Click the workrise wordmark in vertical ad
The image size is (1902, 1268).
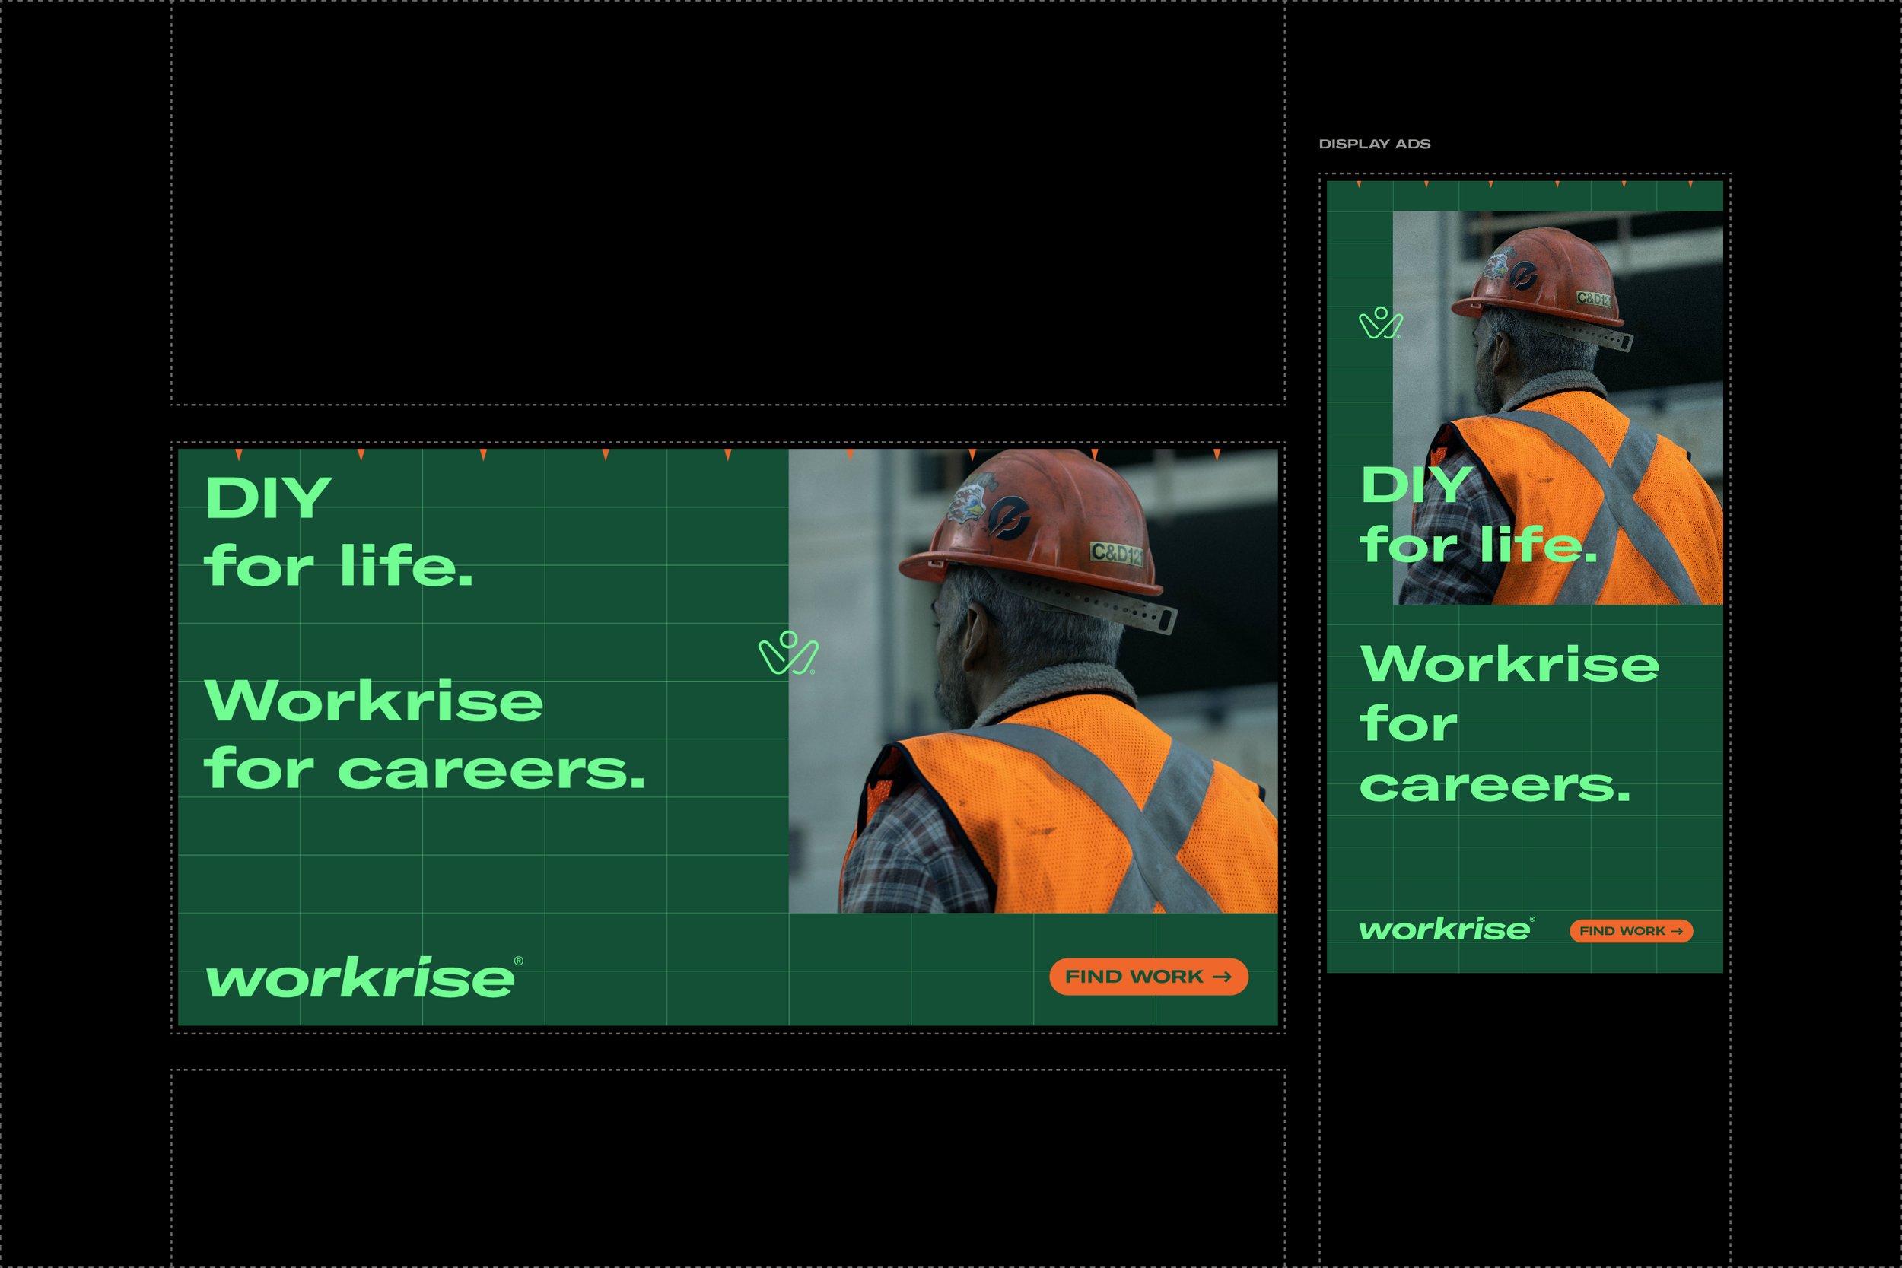pyautogui.click(x=1447, y=930)
